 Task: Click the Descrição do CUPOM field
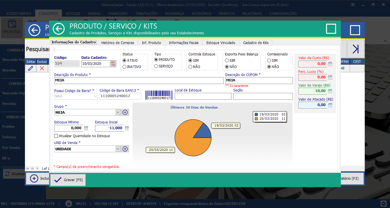pyautogui.click(x=259, y=80)
